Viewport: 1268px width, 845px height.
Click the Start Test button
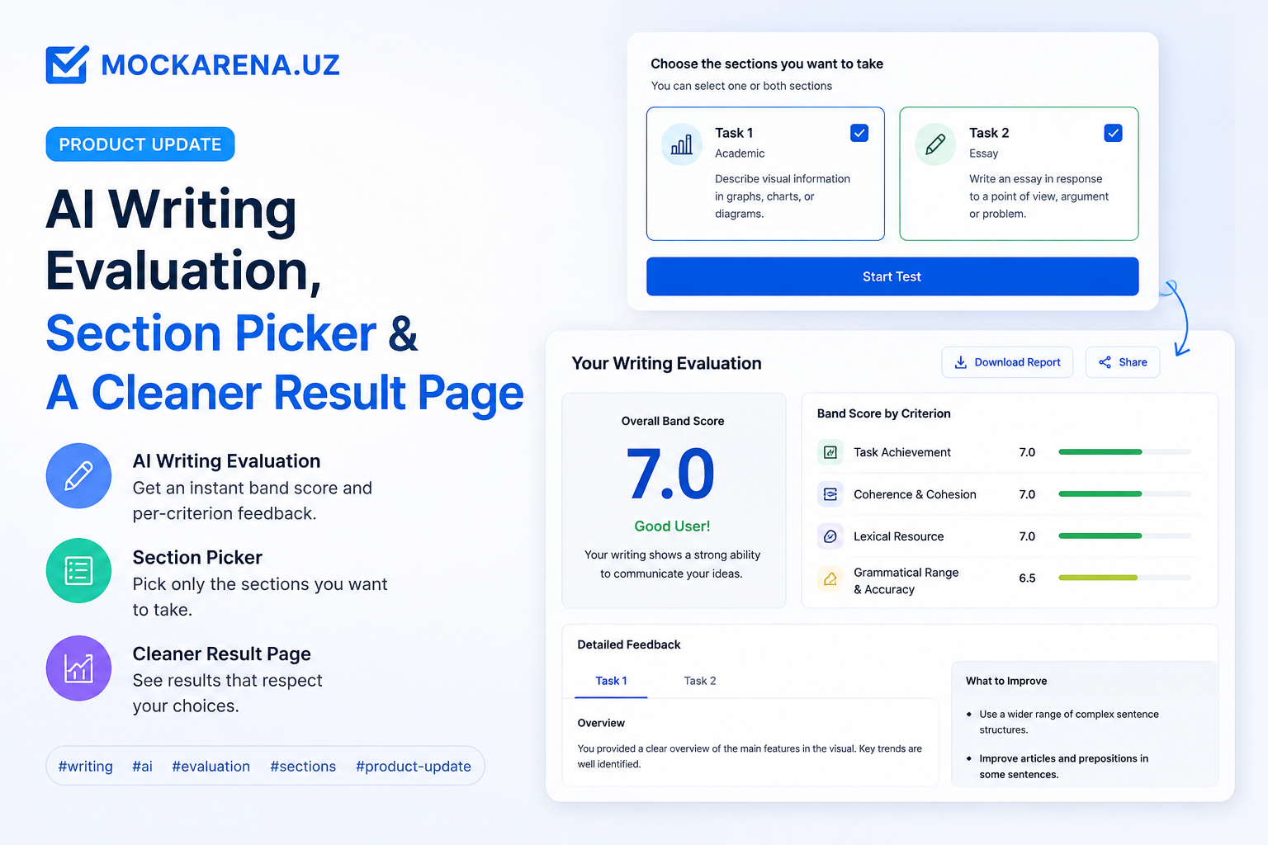pos(892,276)
